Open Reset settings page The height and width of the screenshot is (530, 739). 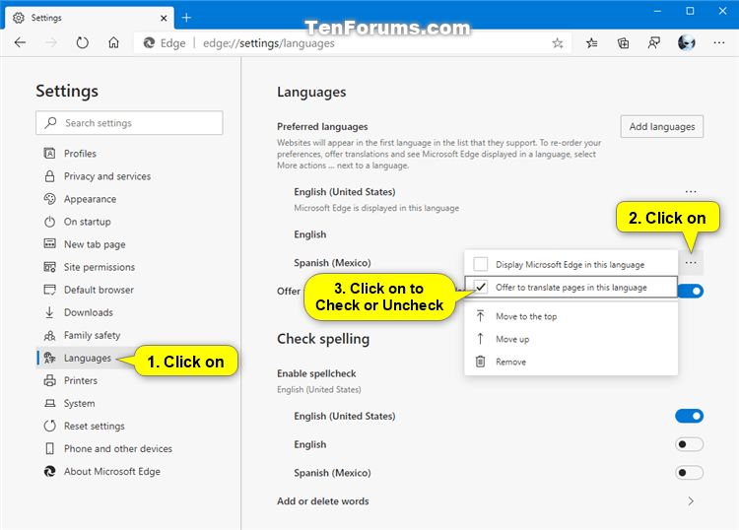[95, 426]
